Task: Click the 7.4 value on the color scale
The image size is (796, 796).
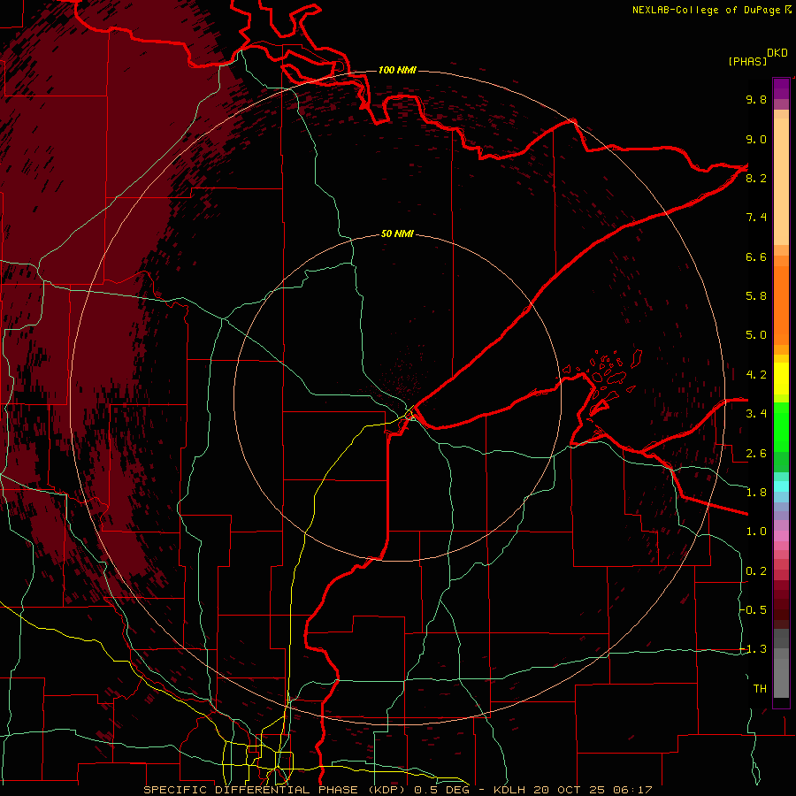Action: (756, 218)
